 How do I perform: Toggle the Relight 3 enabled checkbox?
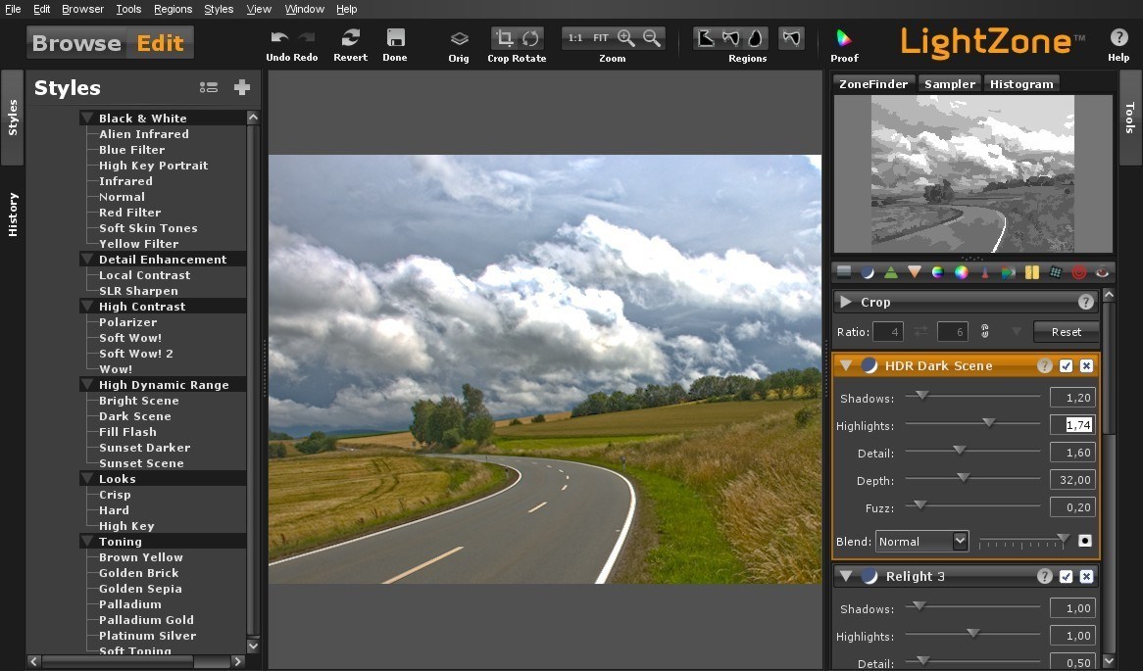pos(1067,576)
